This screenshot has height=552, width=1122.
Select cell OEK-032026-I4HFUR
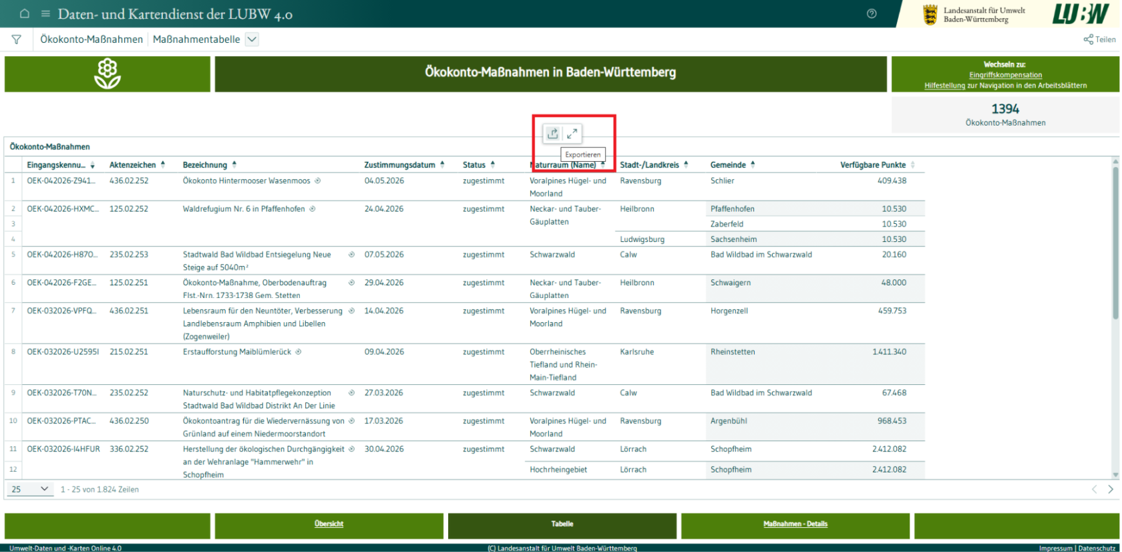63,449
